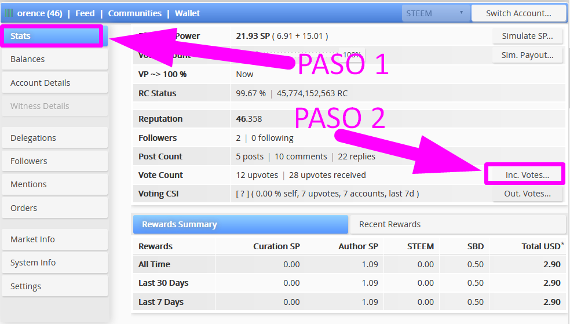Open Account Details in the sidebar
Image resolution: width=570 pixels, height=324 pixels.
[55, 83]
